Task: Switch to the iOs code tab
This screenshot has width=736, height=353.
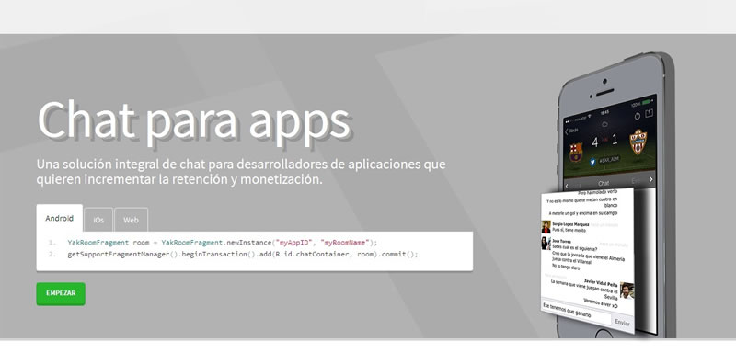Action: [98, 220]
